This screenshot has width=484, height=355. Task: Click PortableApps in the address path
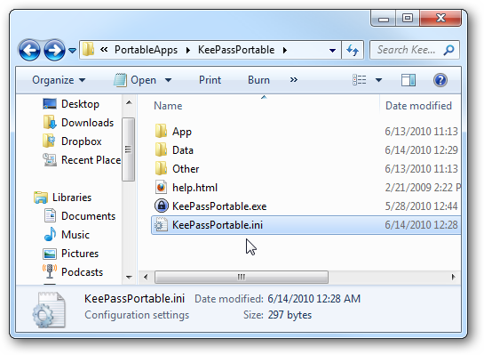coord(146,50)
